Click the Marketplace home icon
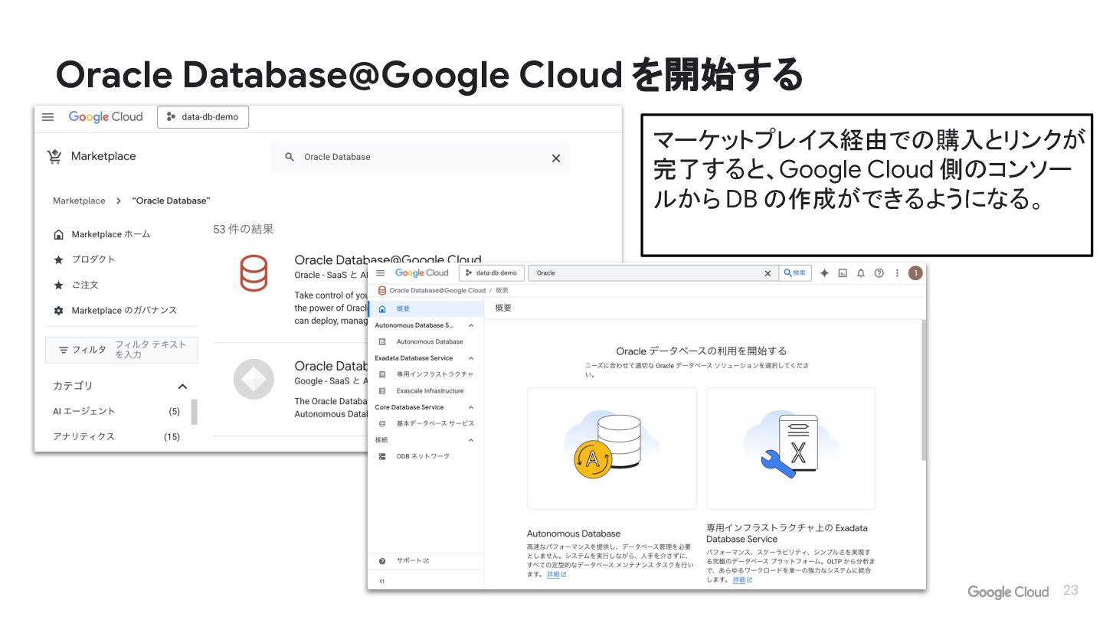Viewport: 1103px width, 620px height. tap(59, 234)
